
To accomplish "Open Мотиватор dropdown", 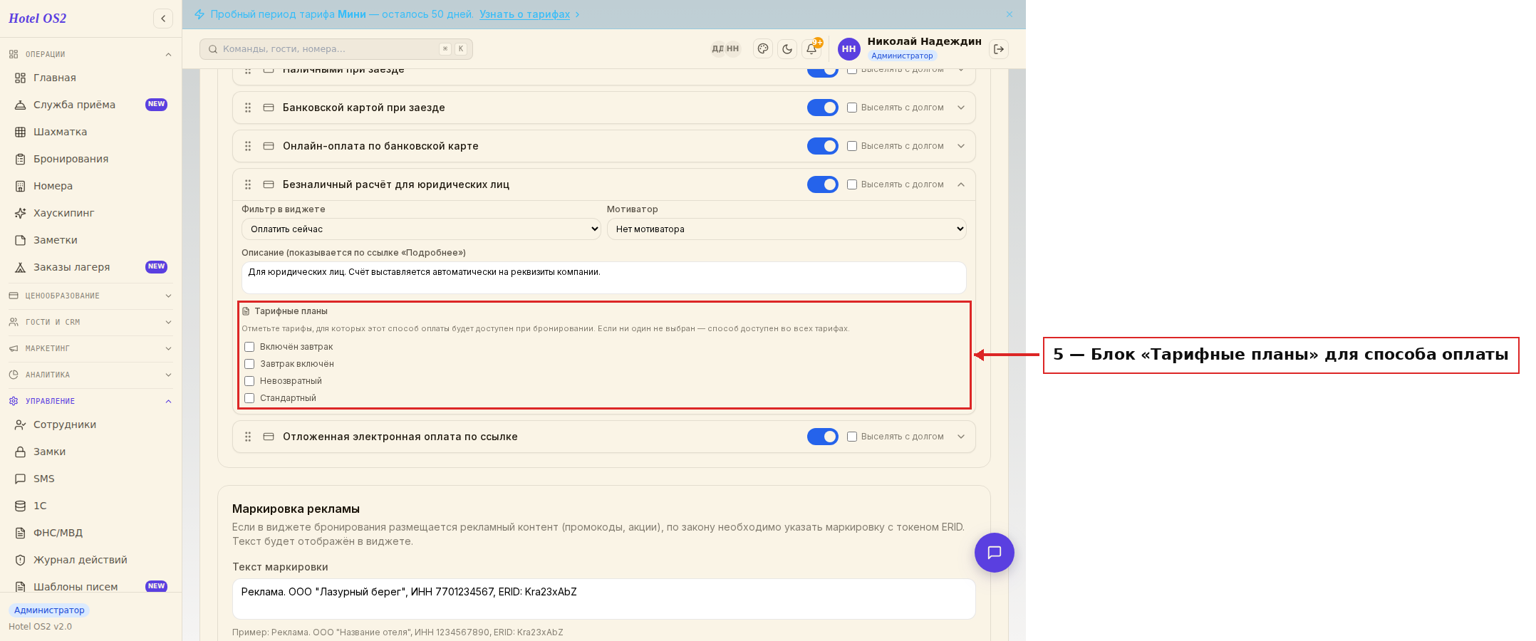I will click(x=787, y=229).
